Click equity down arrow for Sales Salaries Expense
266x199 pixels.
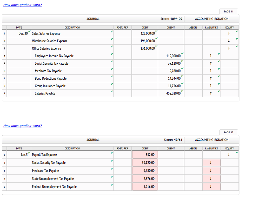click(229, 33)
